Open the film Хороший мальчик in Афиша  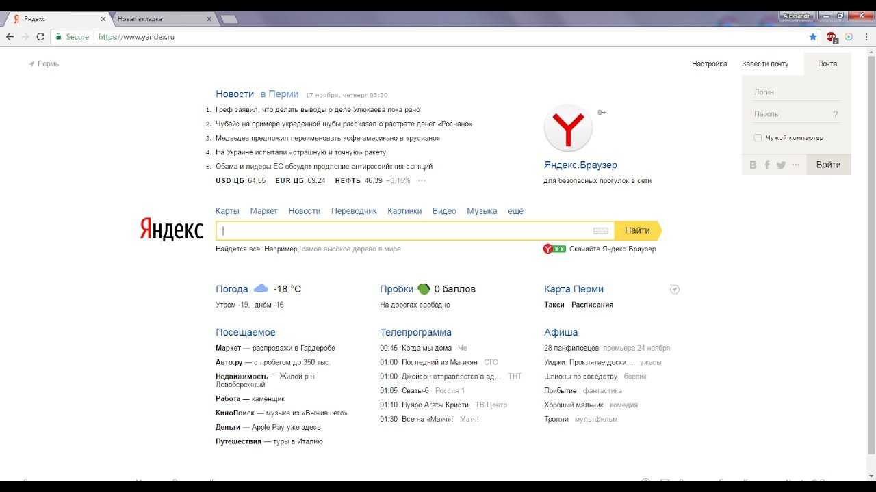pos(574,405)
